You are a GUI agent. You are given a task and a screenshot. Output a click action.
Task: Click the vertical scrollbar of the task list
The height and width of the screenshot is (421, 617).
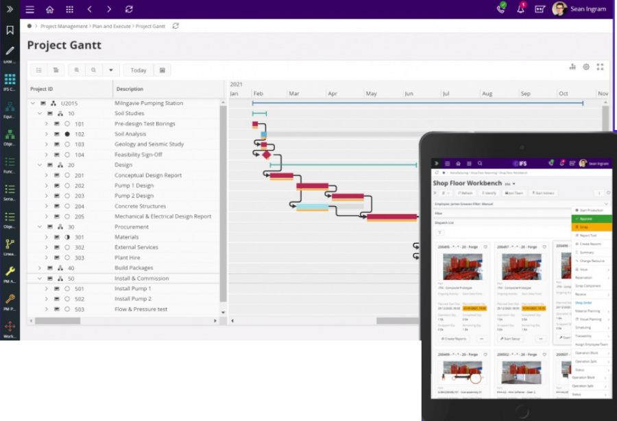(x=223, y=203)
